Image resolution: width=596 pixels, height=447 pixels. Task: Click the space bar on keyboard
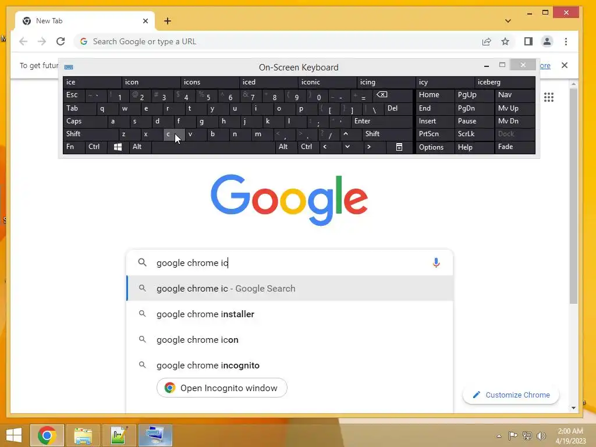click(213, 147)
